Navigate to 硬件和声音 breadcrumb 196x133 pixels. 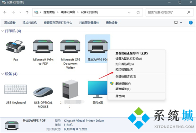68,12
